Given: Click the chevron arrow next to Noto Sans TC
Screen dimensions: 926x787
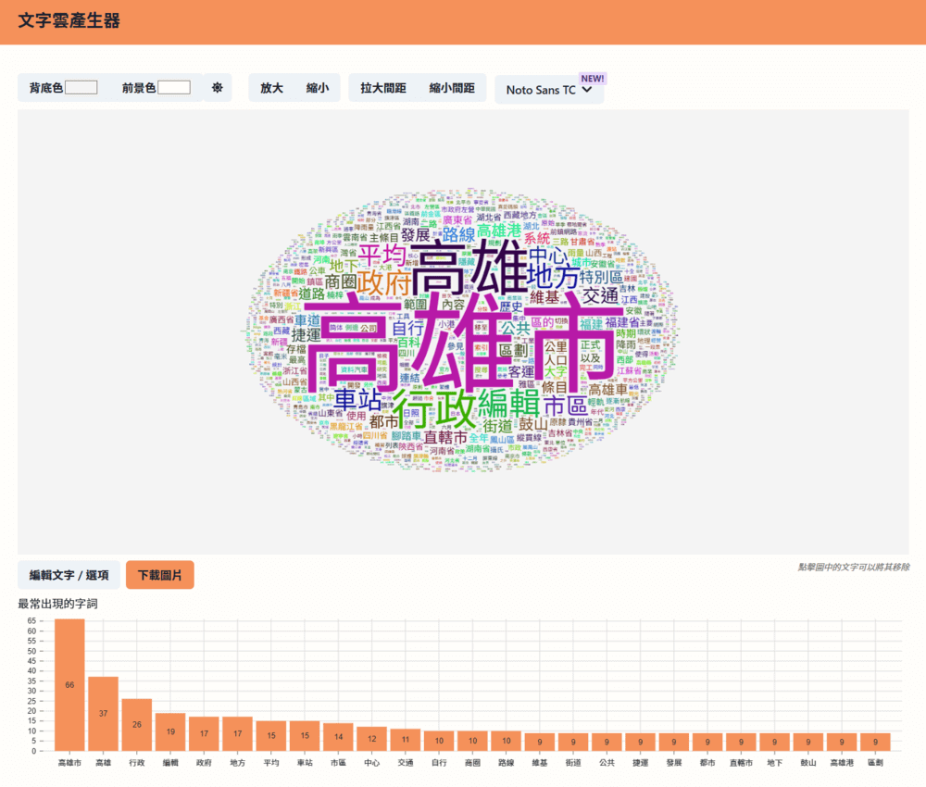Looking at the screenshot, I should (586, 90).
